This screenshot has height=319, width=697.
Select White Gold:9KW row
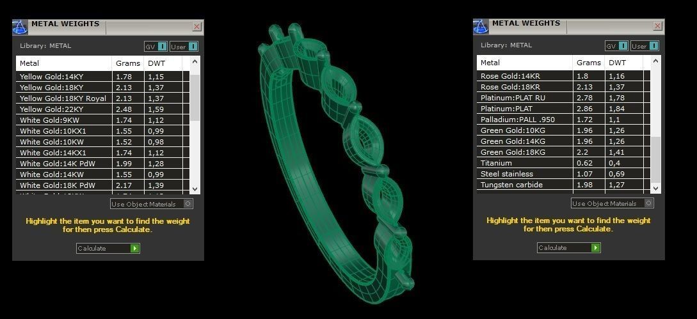pyautogui.click(x=102, y=120)
